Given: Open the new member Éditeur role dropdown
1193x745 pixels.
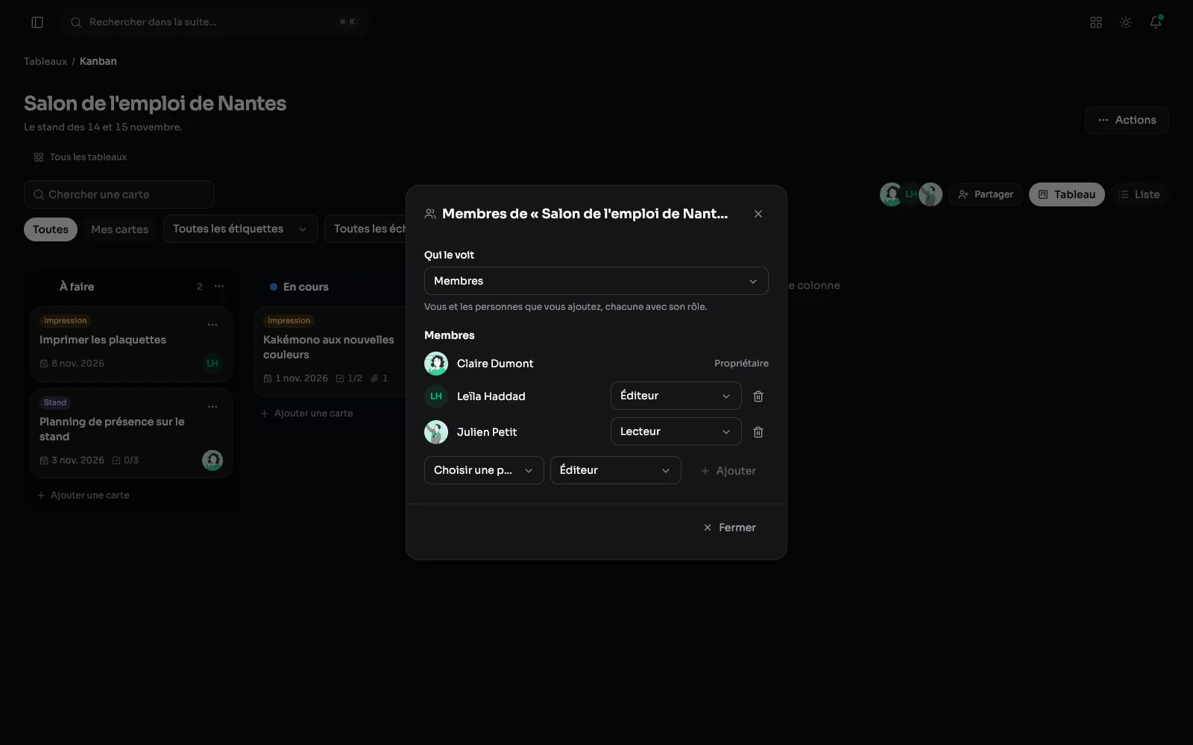Looking at the screenshot, I should point(616,470).
